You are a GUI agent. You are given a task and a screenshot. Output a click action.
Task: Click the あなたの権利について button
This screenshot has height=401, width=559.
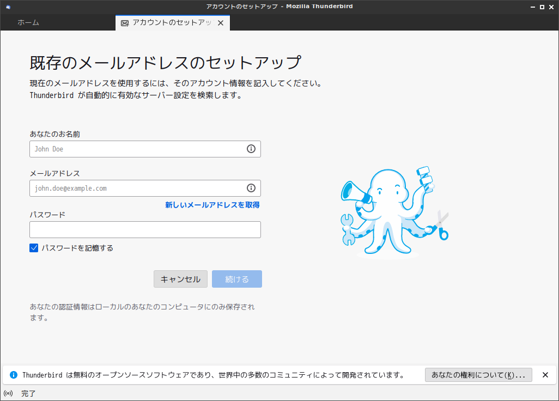coord(478,375)
